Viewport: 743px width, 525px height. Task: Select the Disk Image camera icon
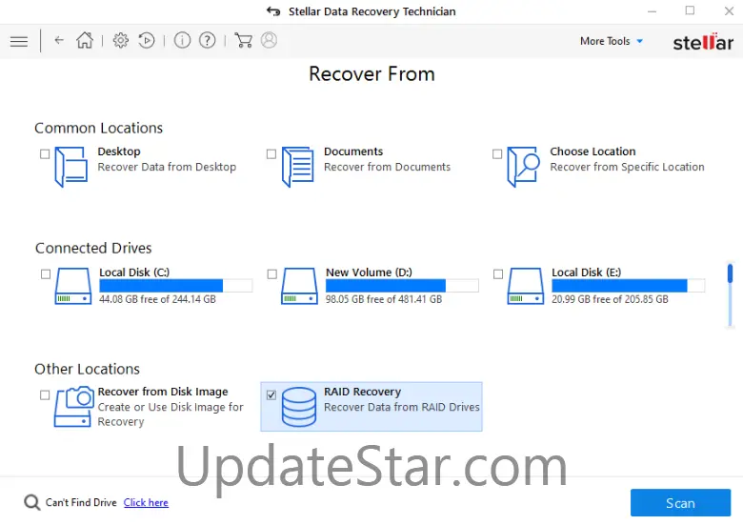73,407
